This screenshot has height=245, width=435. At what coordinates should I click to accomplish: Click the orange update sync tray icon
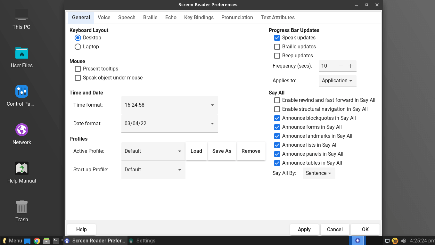(x=395, y=241)
